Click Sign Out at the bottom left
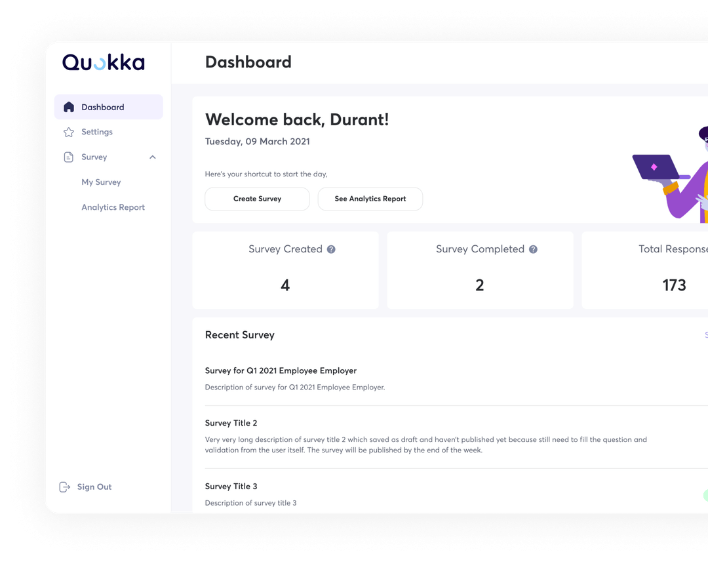 94,487
